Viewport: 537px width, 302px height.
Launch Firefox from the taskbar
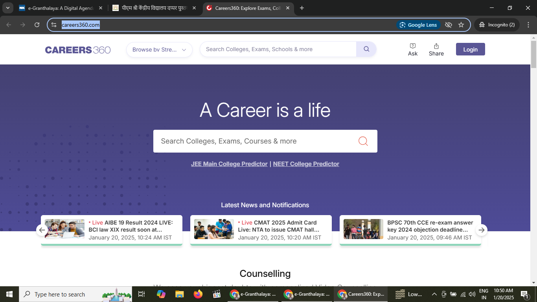[198, 294]
